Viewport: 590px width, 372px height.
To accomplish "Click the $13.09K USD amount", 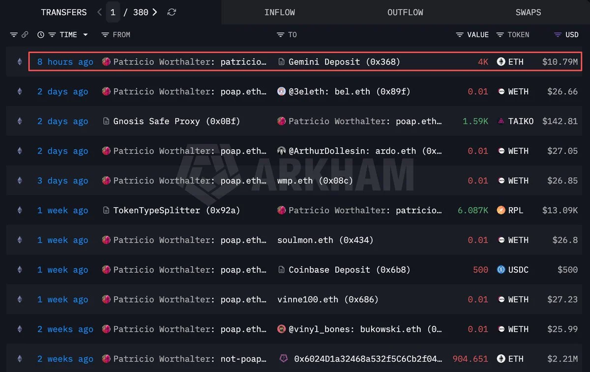I will coord(560,211).
